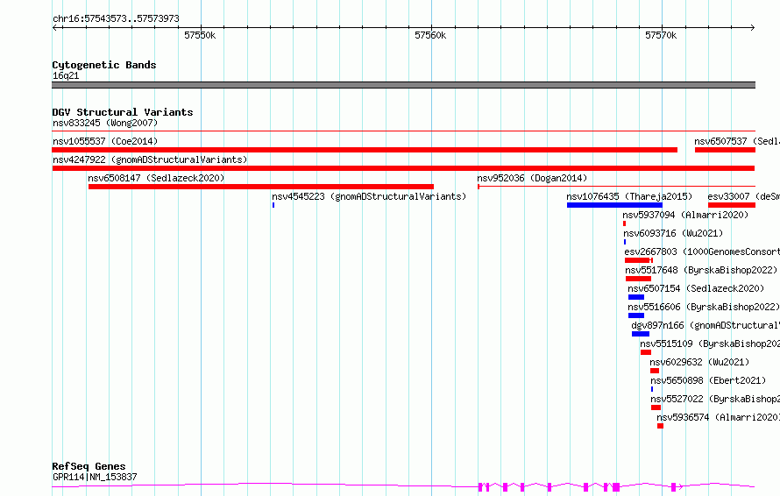Open the nsv4247922 gnomAD structural variant label
This screenshot has width=780, height=496.
click(x=150, y=159)
